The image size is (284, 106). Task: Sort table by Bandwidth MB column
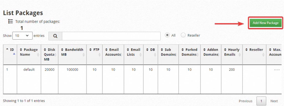pyautogui.click(x=72, y=52)
